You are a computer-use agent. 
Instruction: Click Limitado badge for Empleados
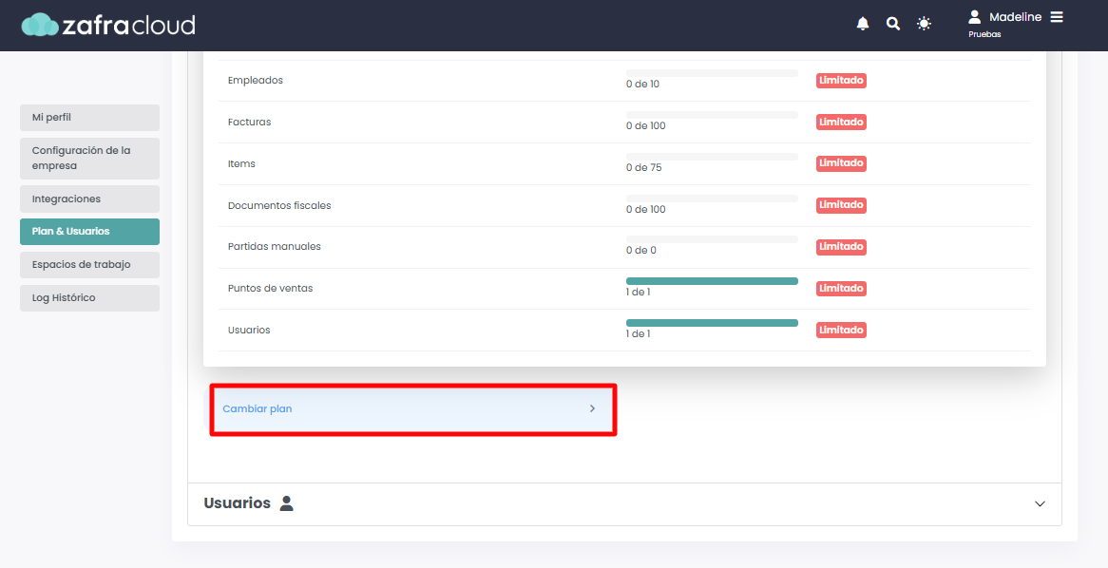point(841,81)
